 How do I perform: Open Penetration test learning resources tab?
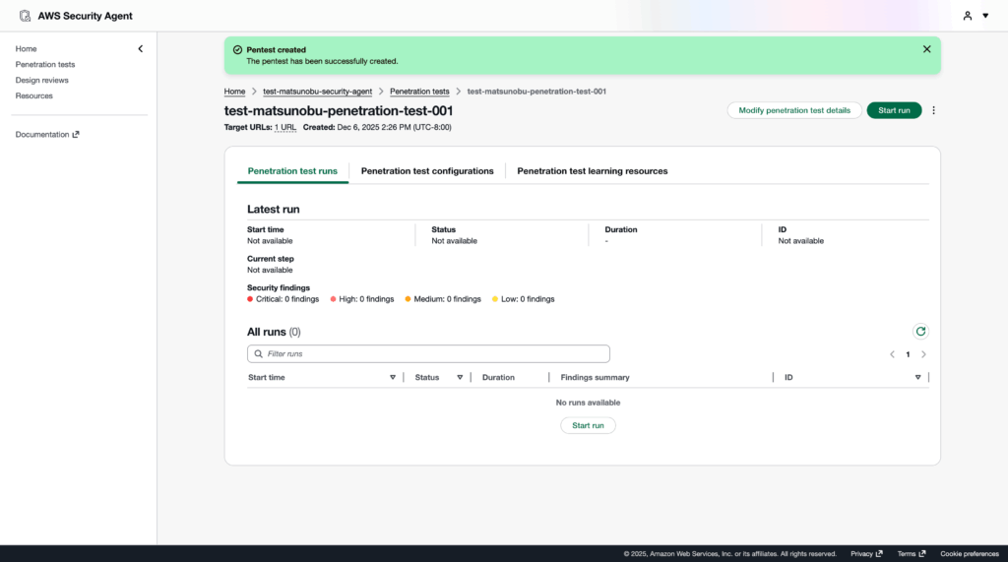point(592,171)
